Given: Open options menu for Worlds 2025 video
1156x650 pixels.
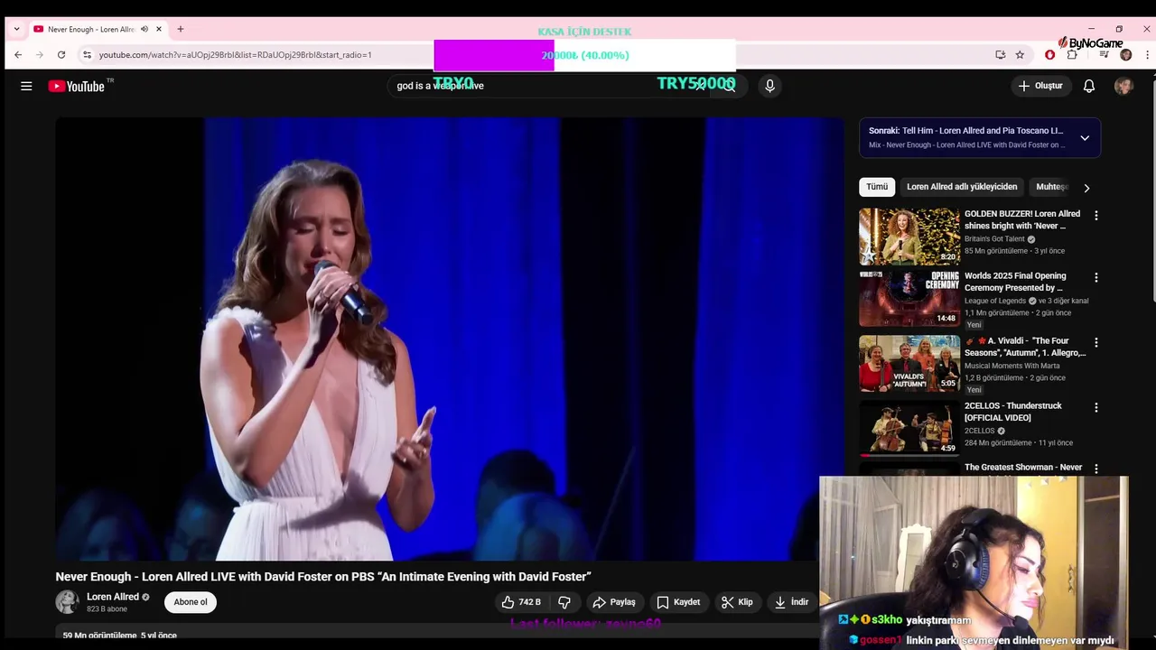Looking at the screenshot, I should click(1096, 278).
